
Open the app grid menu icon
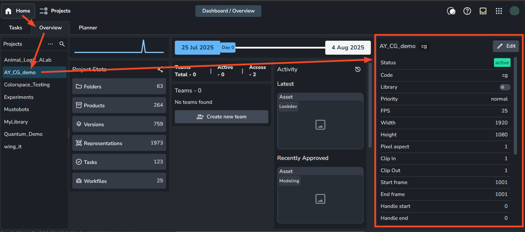pyautogui.click(x=499, y=11)
